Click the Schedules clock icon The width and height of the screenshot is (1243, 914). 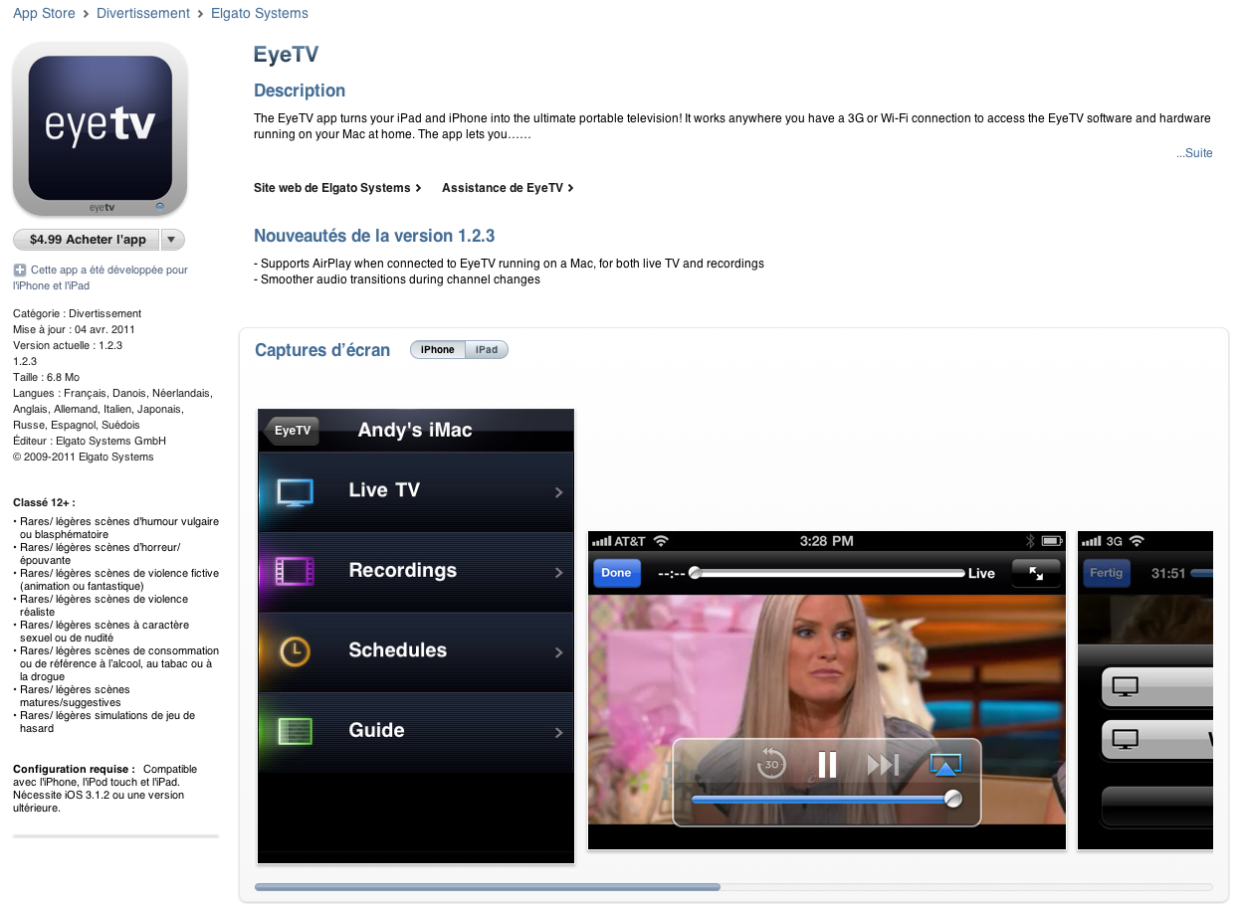(x=295, y=651)
